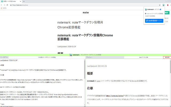Select the 新規ノート作成 browser tab
The image size is (171, 107).
click(11, 1)
